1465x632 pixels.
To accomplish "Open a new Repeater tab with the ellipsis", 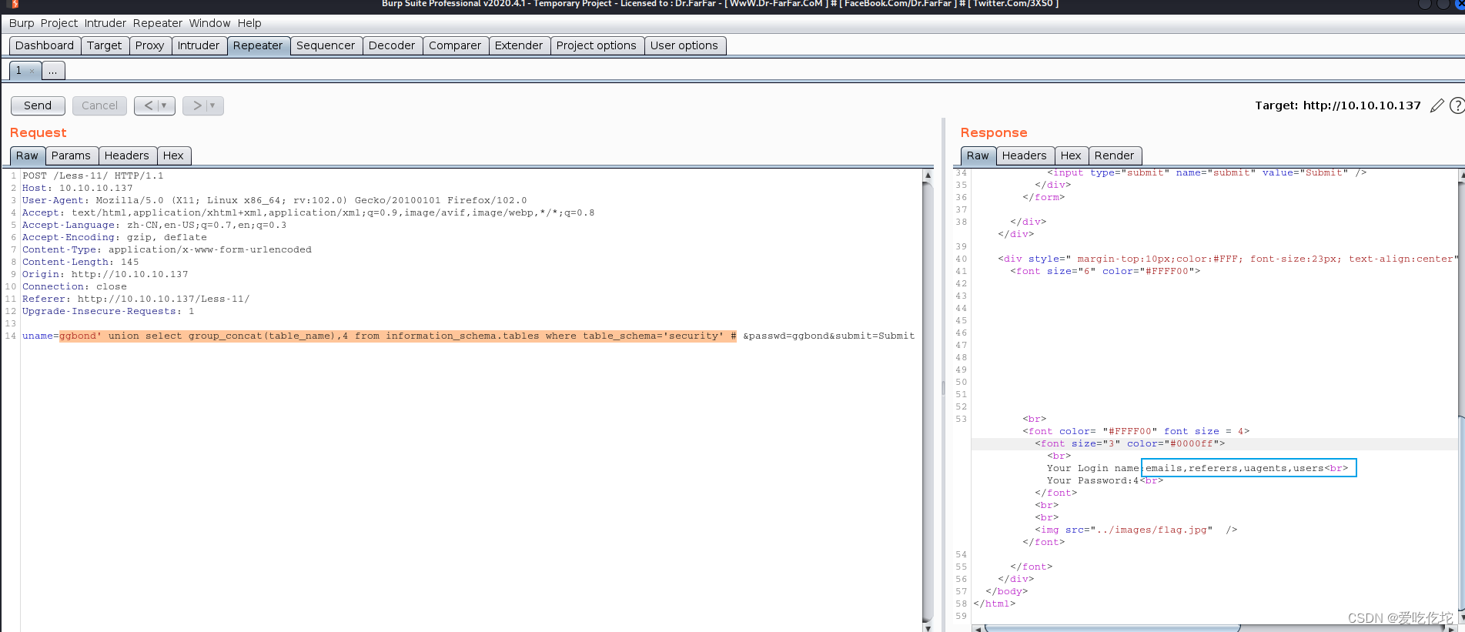I will [52, 71].
